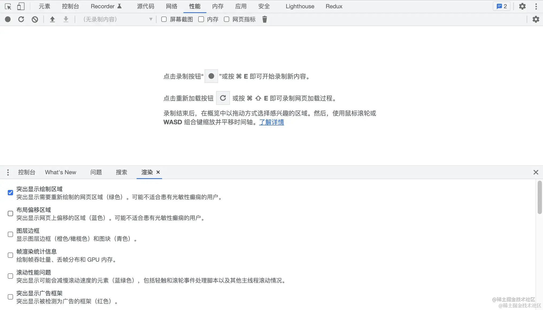Clear all performance recordings
The image size is (543, 310).
[x=35, y=19]
